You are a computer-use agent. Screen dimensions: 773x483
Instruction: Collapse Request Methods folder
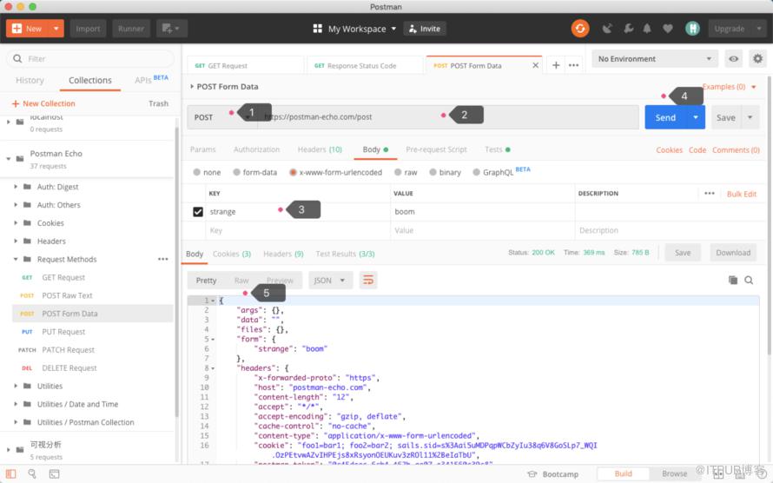(x=16, y=259)
